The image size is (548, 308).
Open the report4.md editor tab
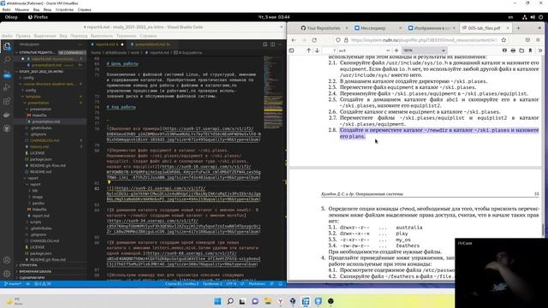tap(107, 44)
